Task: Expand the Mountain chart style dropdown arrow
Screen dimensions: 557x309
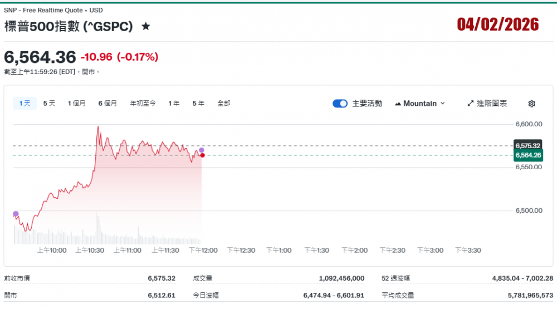Action: tap(443, 104)
